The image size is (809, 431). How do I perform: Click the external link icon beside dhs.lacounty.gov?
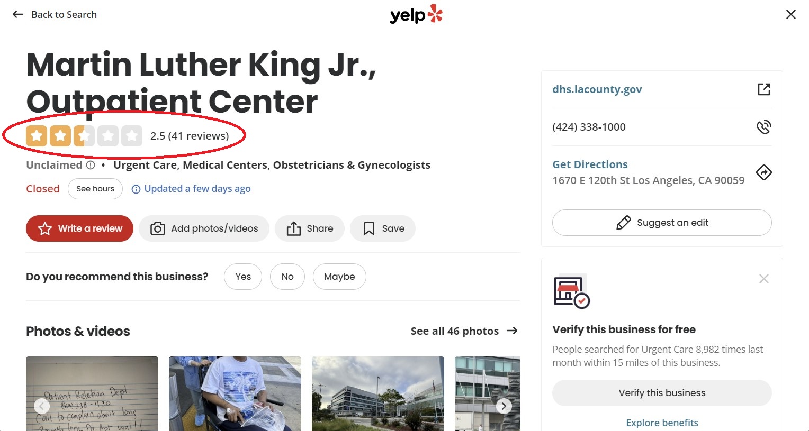tap(763, 89)
